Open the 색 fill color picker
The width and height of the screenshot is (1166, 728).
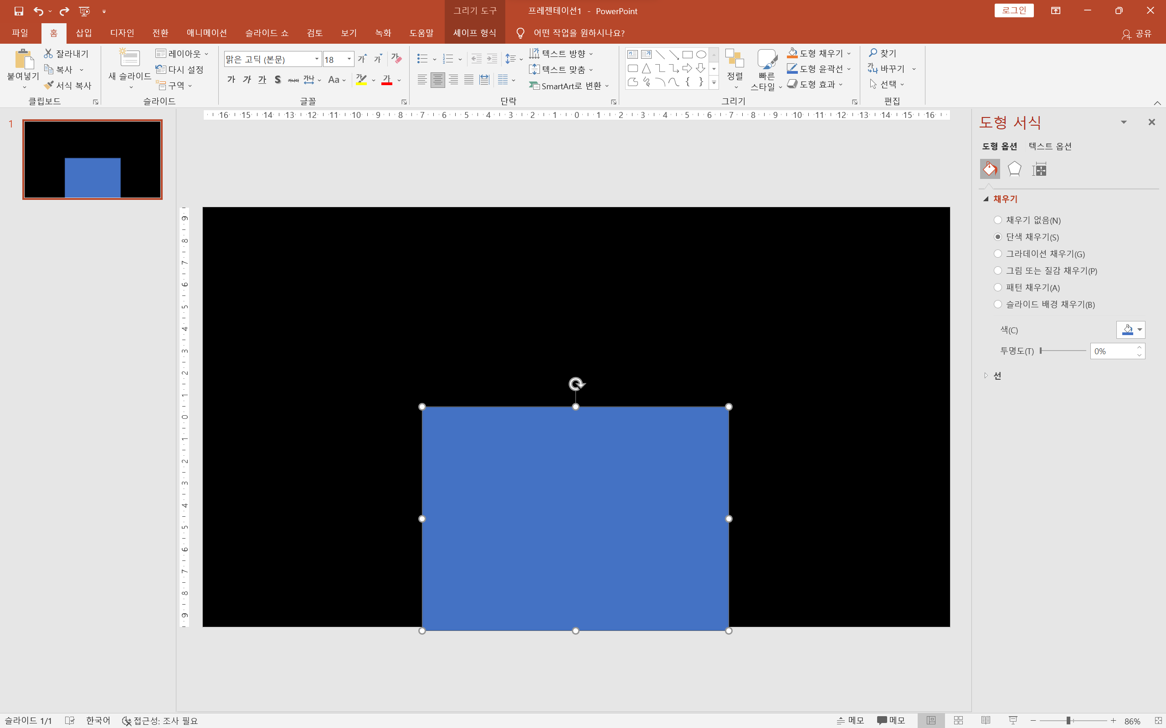coord(1130,330)
